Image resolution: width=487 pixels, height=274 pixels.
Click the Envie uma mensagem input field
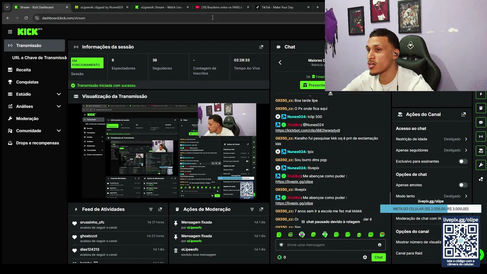[330, 245]
